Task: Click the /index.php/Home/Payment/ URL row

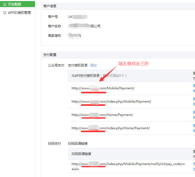Action: pos(111,128)
